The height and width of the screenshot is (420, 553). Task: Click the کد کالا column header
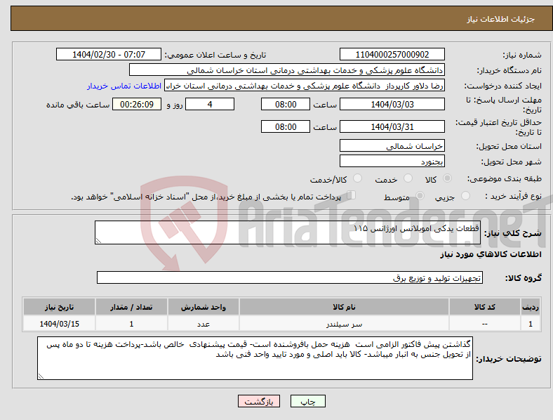[485, 307]
